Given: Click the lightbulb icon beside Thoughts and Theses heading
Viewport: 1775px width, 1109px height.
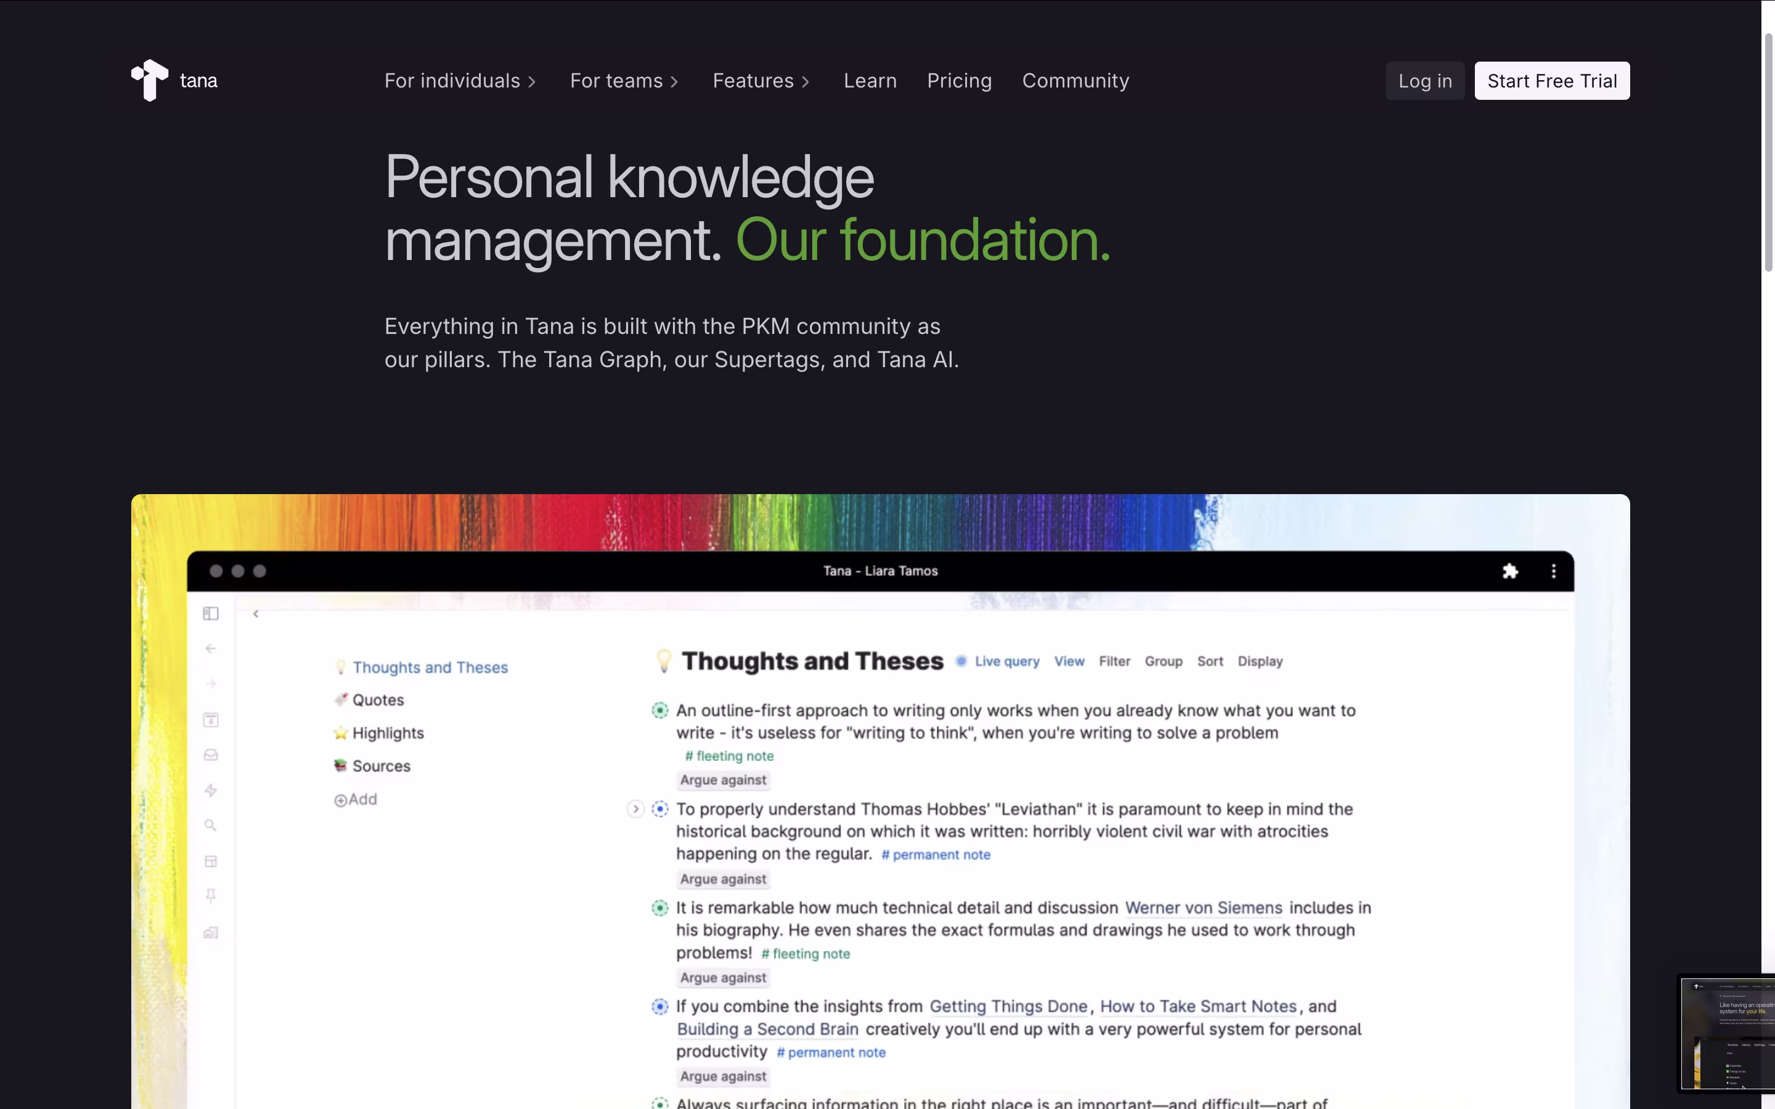Looking at the screenshot, I should pyautogui.click(x=664, y=661).
